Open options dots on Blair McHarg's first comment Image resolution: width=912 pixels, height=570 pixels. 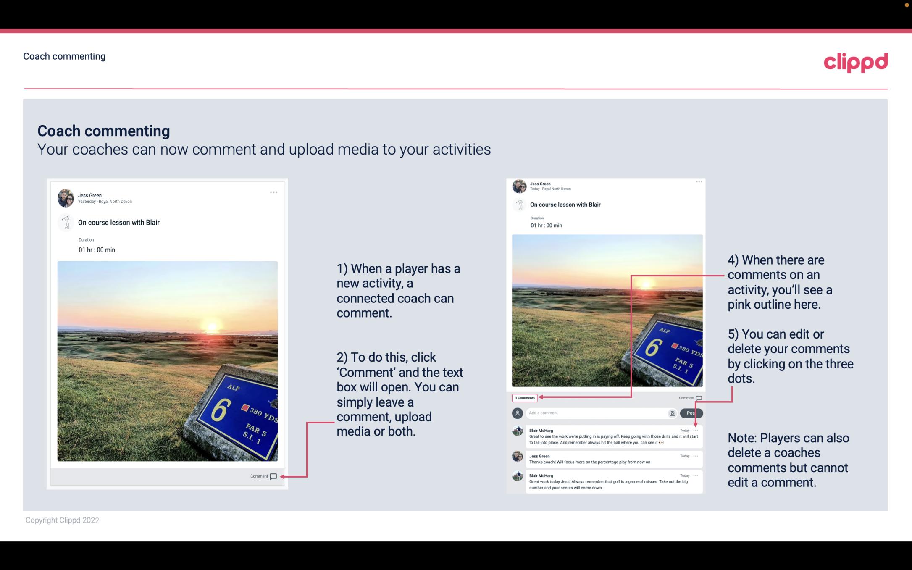pos(696,431)
